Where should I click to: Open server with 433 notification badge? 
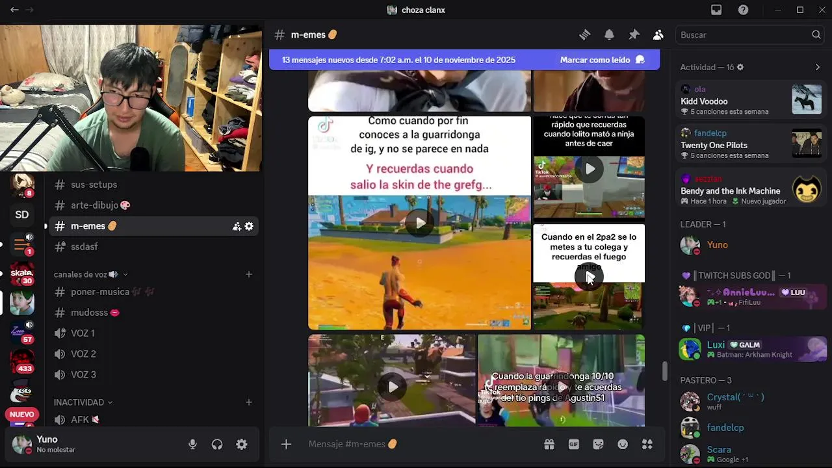pyautogui.click(x=22, y=361)
